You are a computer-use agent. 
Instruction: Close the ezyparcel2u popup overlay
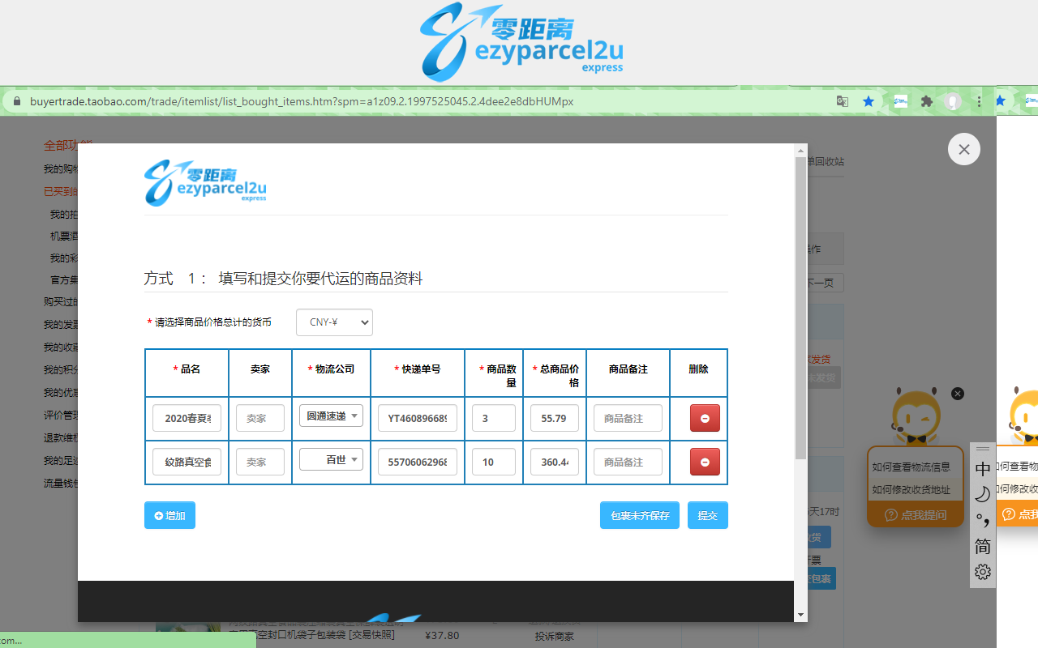[963, 149]
